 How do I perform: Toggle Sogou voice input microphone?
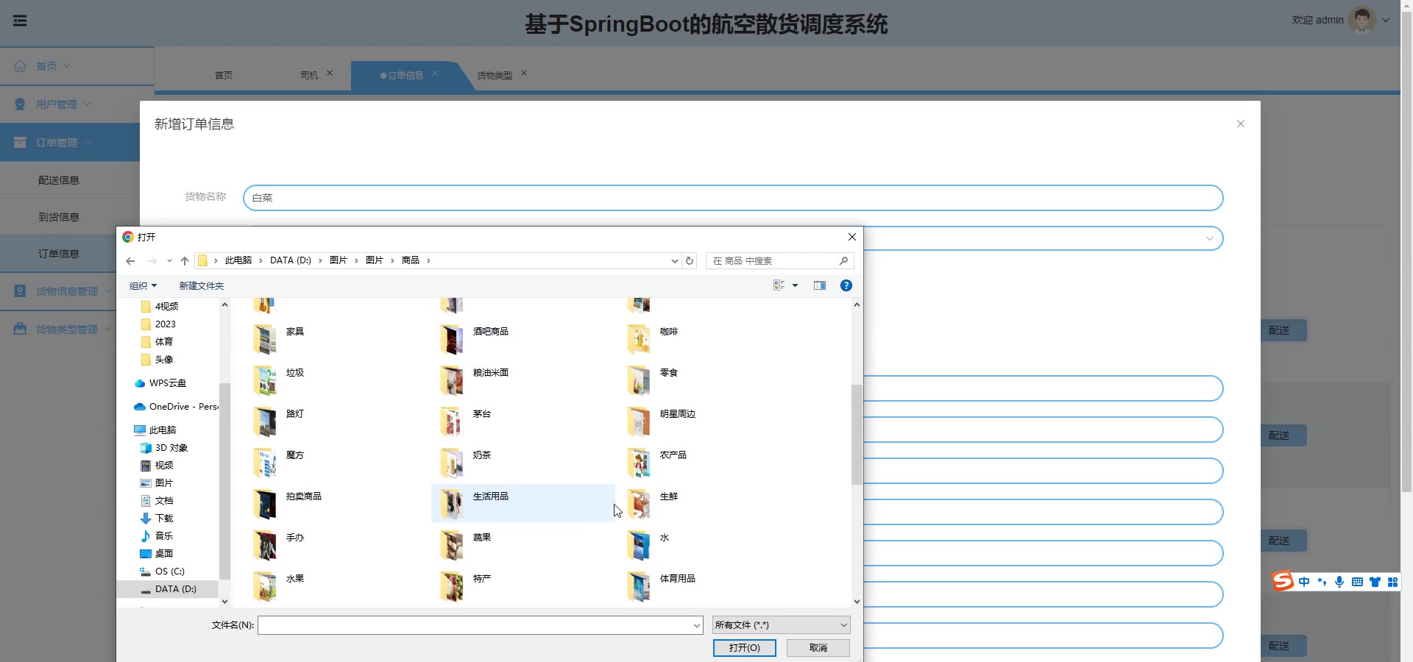[1339, 582]
